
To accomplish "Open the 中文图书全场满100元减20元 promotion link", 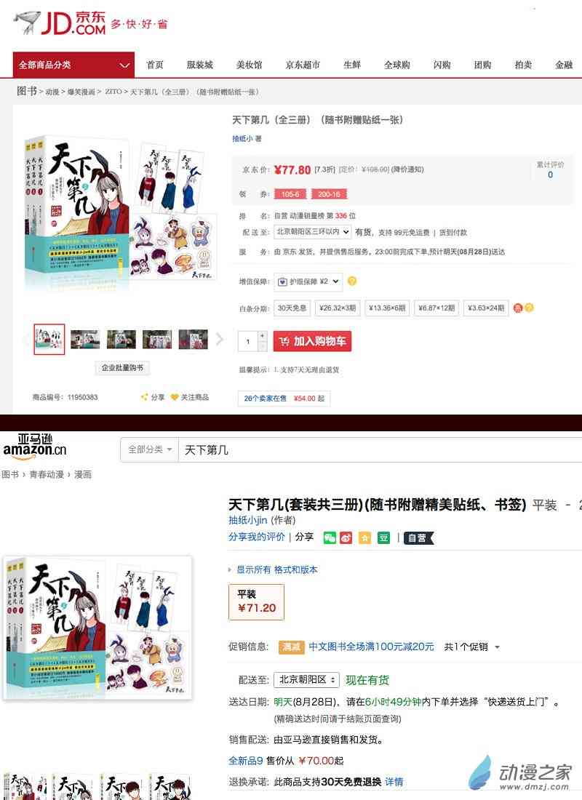I will 371,647.
